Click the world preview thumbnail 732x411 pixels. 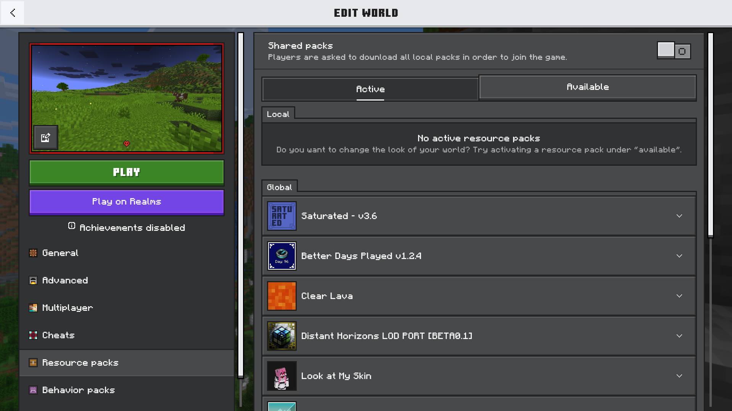(127, 98)
